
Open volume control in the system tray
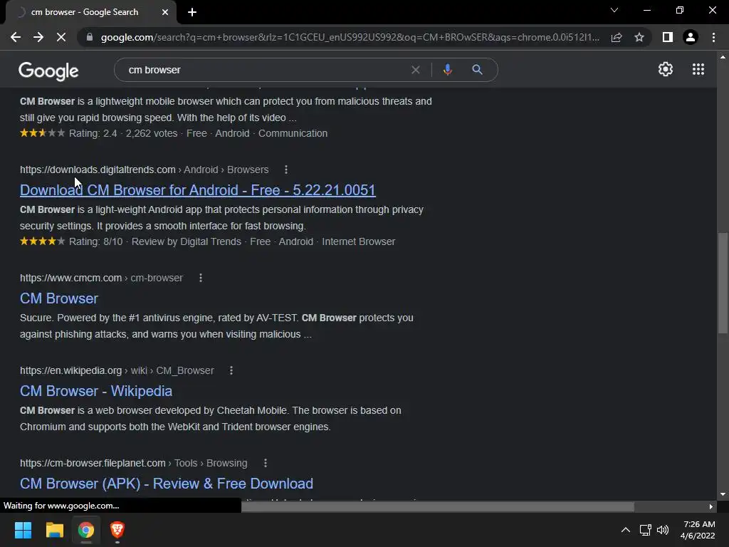(663, 530)
